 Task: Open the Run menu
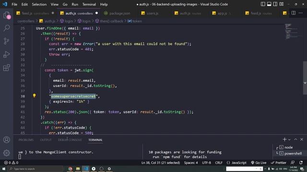click(75, 4)
